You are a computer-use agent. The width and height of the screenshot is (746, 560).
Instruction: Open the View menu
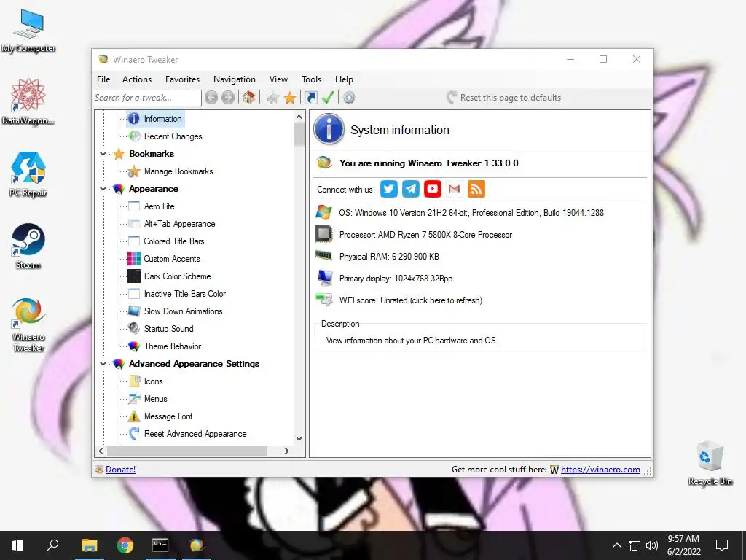click(x=278, y=79)
